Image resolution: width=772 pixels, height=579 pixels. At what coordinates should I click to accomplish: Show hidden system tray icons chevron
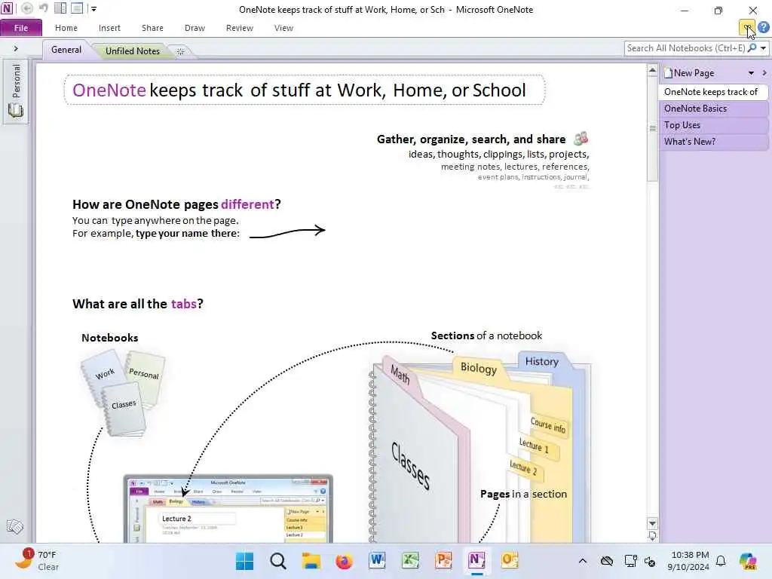(x=583, y=561)
